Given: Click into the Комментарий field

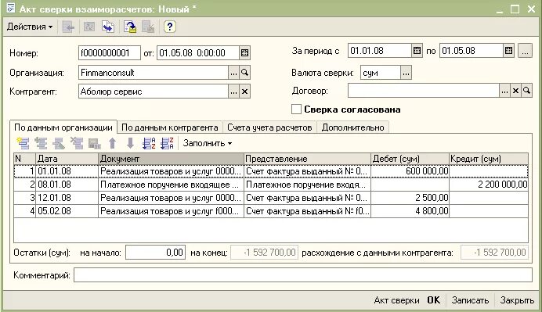Looking at the screenshot, I should (x=303, y=275).
